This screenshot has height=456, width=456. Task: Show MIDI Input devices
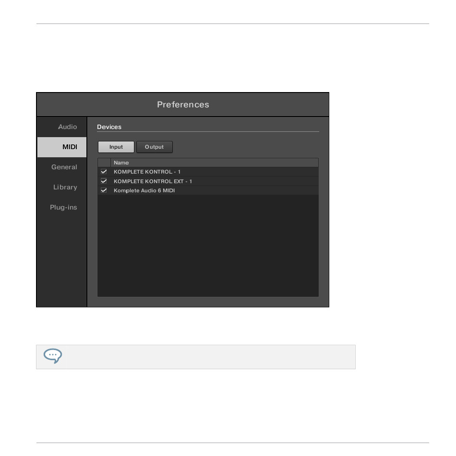click(x=116, y=147)
